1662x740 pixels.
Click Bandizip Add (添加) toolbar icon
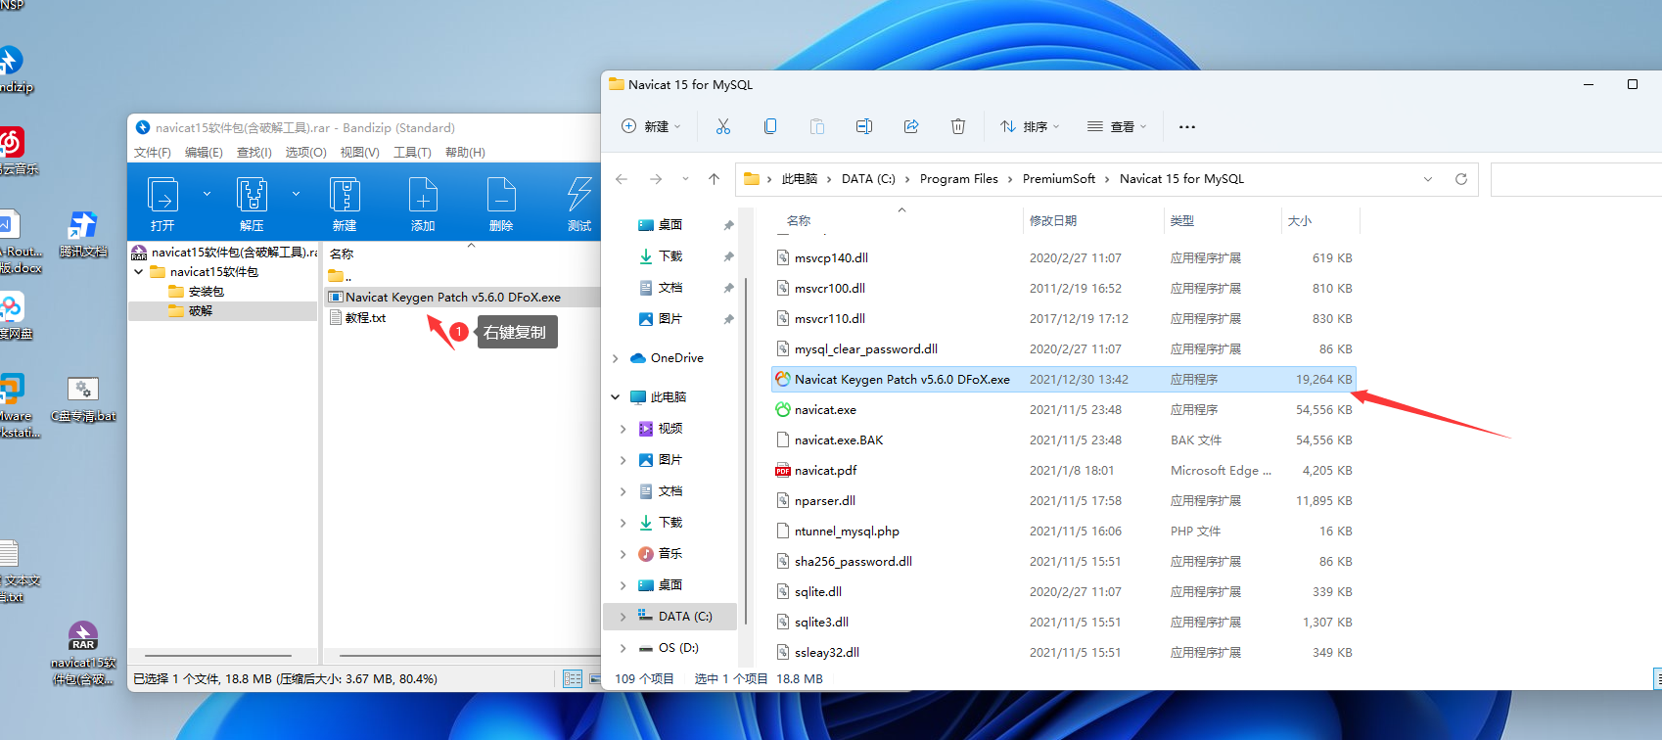pyautogui.click(x=423, y=204)
